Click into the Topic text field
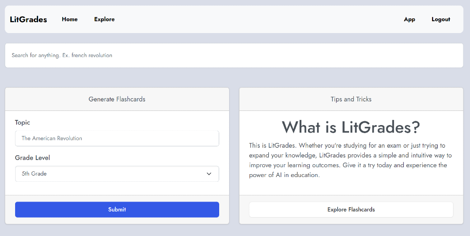 pos(117,138)
